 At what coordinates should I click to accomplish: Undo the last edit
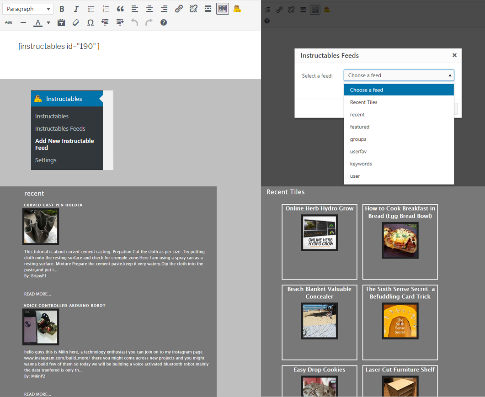coord(134,22)
